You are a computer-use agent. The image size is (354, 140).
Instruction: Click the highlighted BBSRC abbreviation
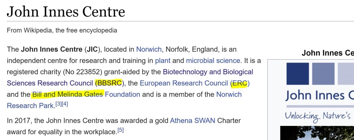tap(109, 83)
